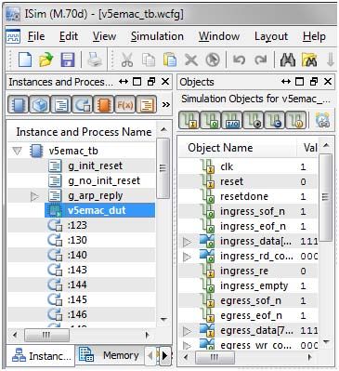Click the Save floppy disk icon
This screenshot has width=339, height=371.
68,60
